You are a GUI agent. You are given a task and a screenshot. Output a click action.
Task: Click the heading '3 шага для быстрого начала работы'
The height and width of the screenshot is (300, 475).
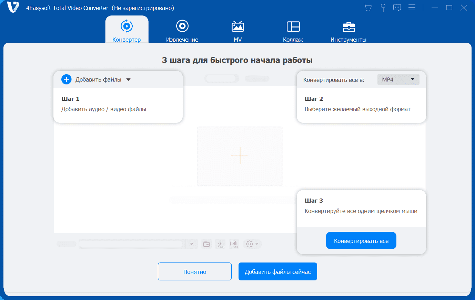pyautogui.click(x=238, y=60)
